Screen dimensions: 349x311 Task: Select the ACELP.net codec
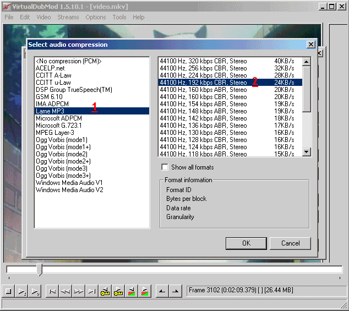pos(92,68)
